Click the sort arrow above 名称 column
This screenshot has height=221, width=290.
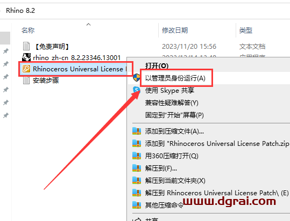(x=89, y=24)
